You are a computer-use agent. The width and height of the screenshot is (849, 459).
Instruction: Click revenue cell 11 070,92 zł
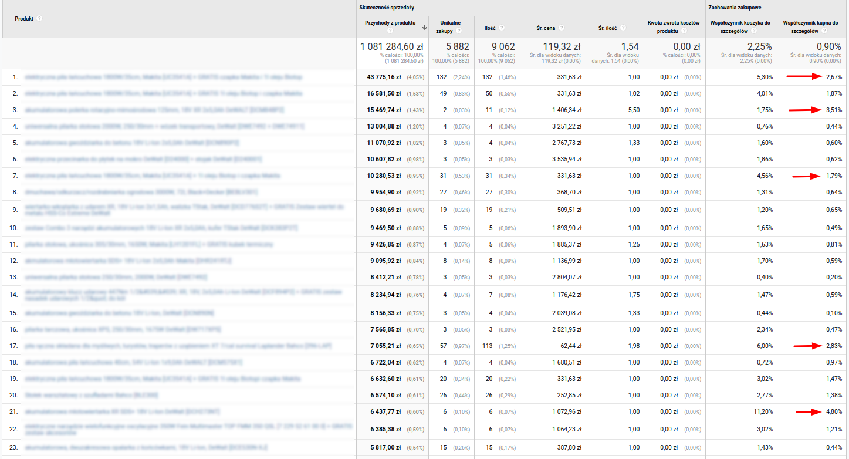click(384, 143)
